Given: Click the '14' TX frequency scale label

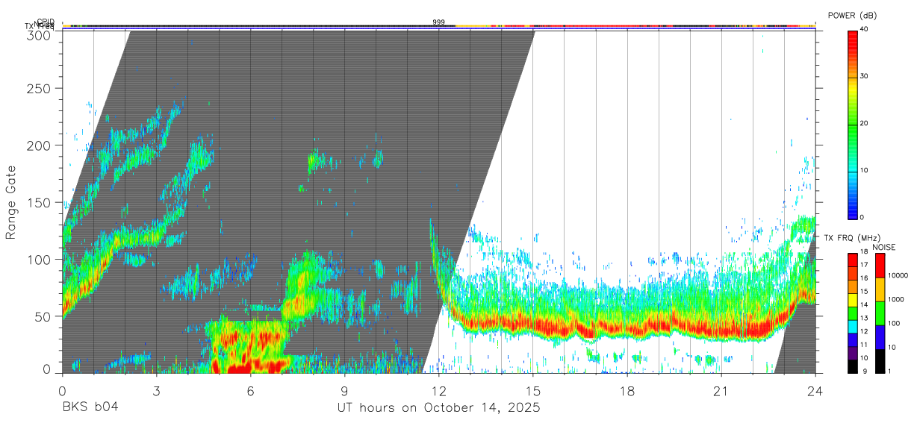Looking at the screenshot, I should 865,304.
